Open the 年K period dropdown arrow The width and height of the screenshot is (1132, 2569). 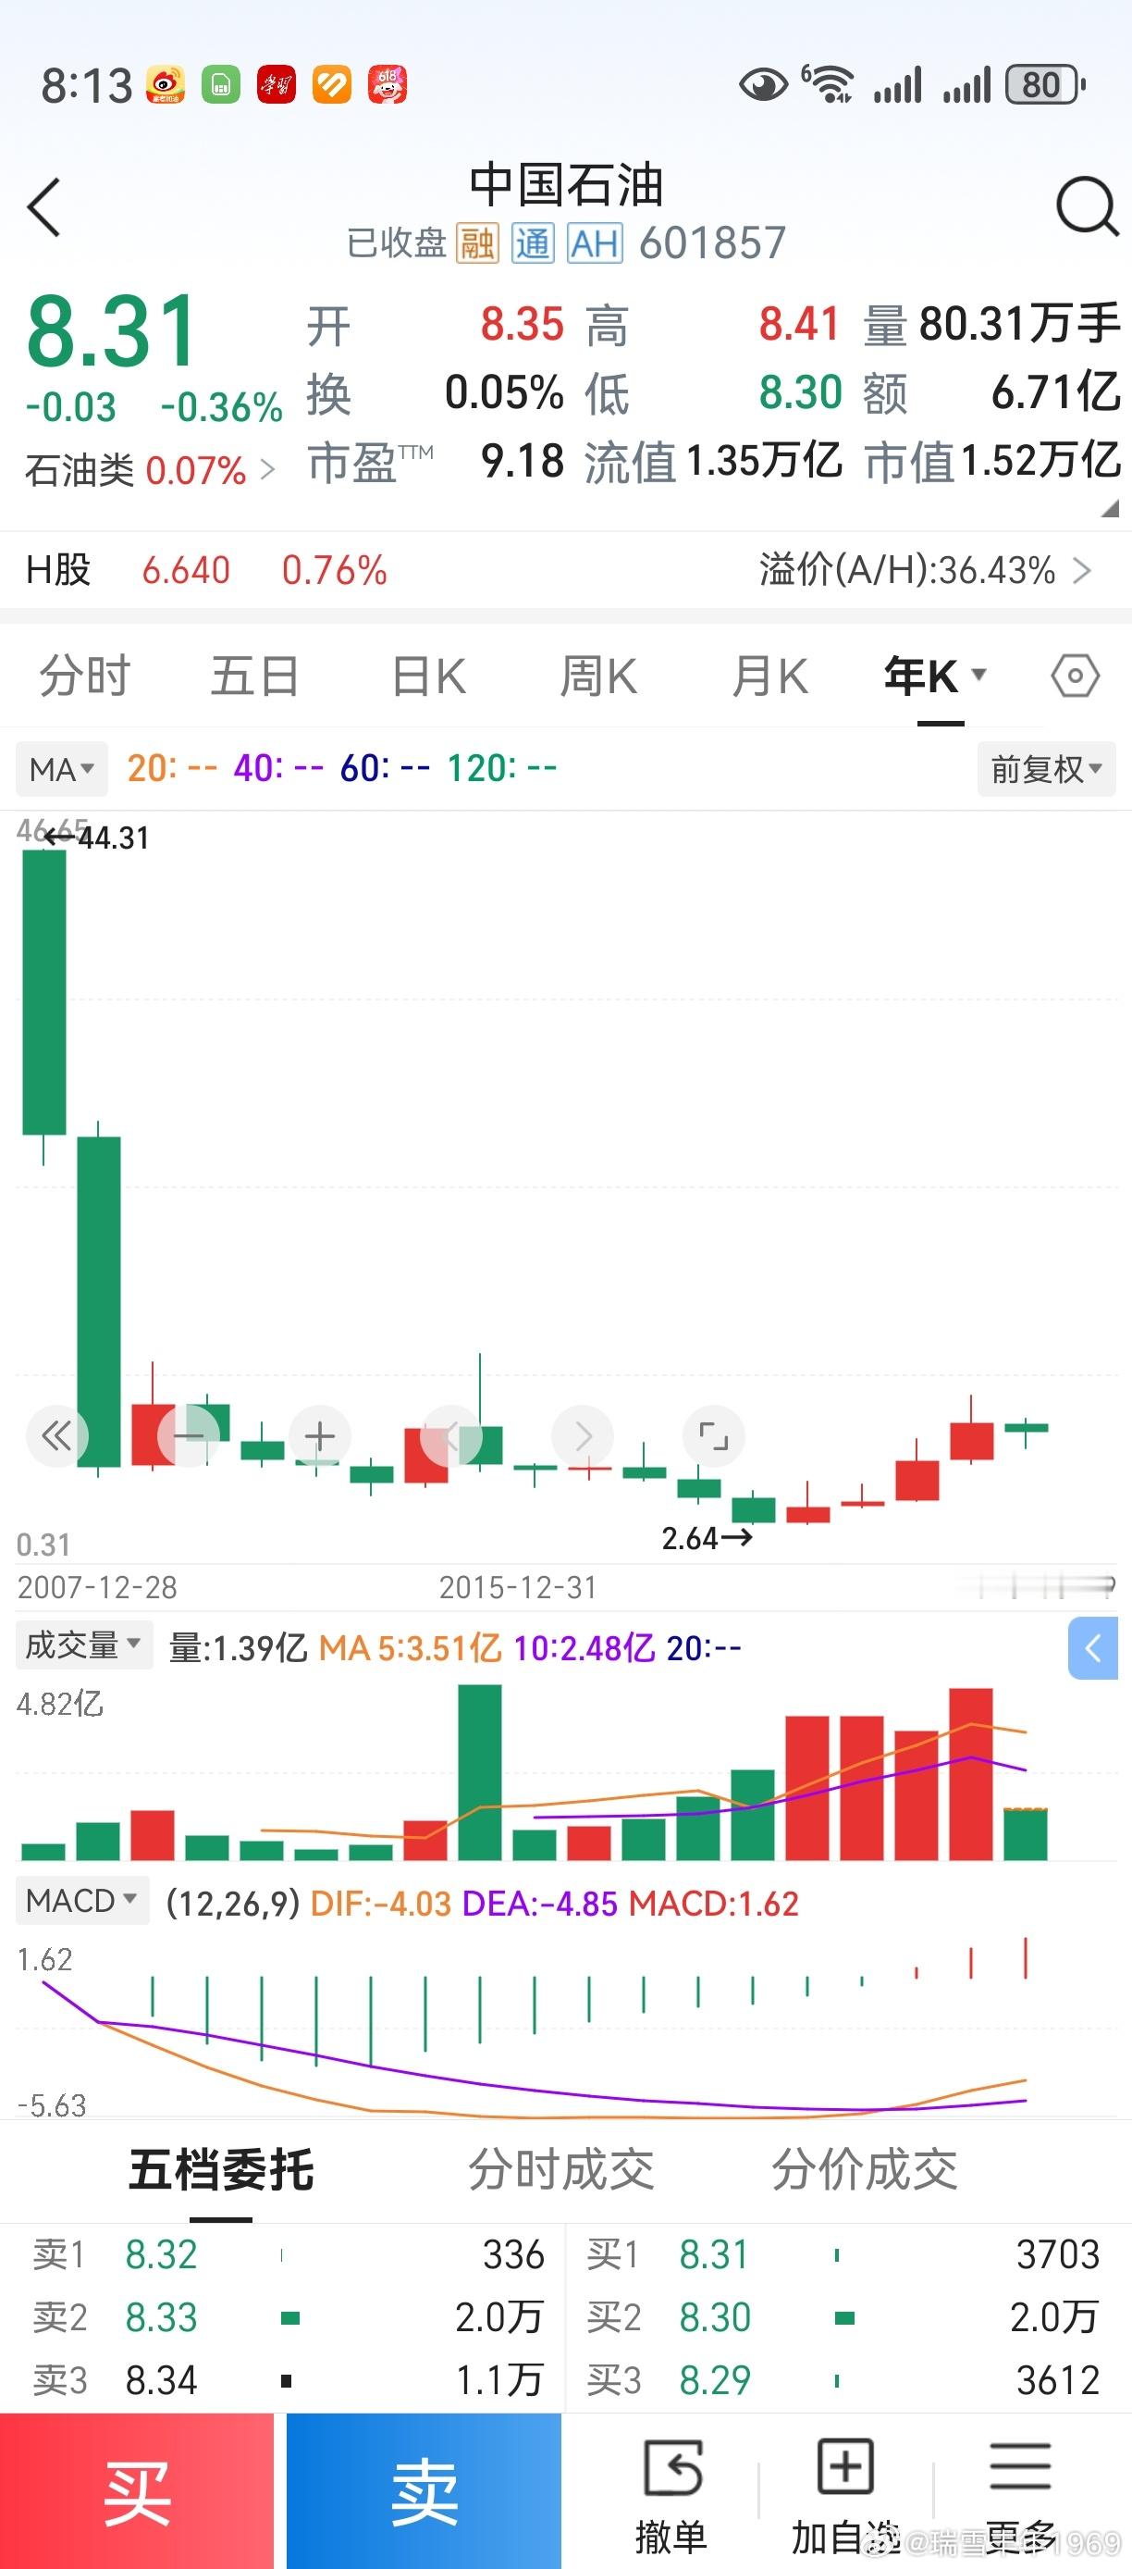978,674
